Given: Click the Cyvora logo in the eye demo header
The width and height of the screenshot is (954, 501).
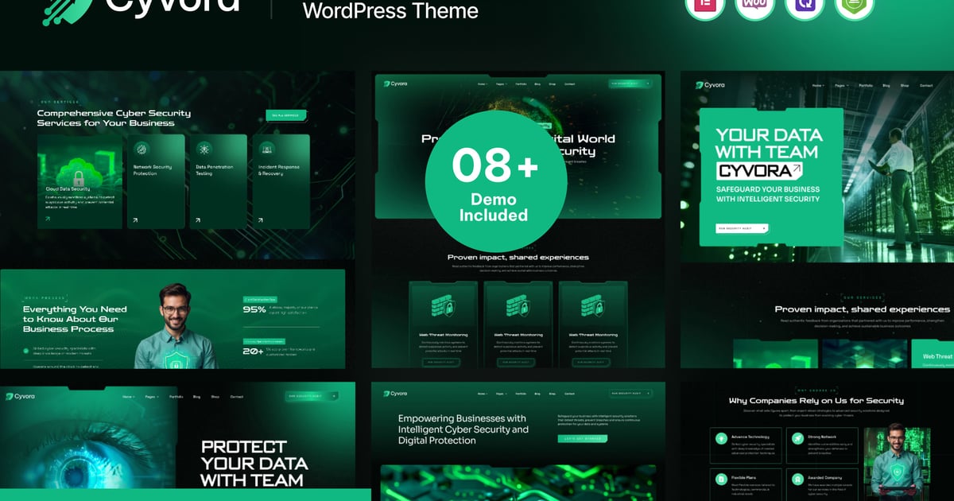Looking at the screenshot, I should coord(20,395).
